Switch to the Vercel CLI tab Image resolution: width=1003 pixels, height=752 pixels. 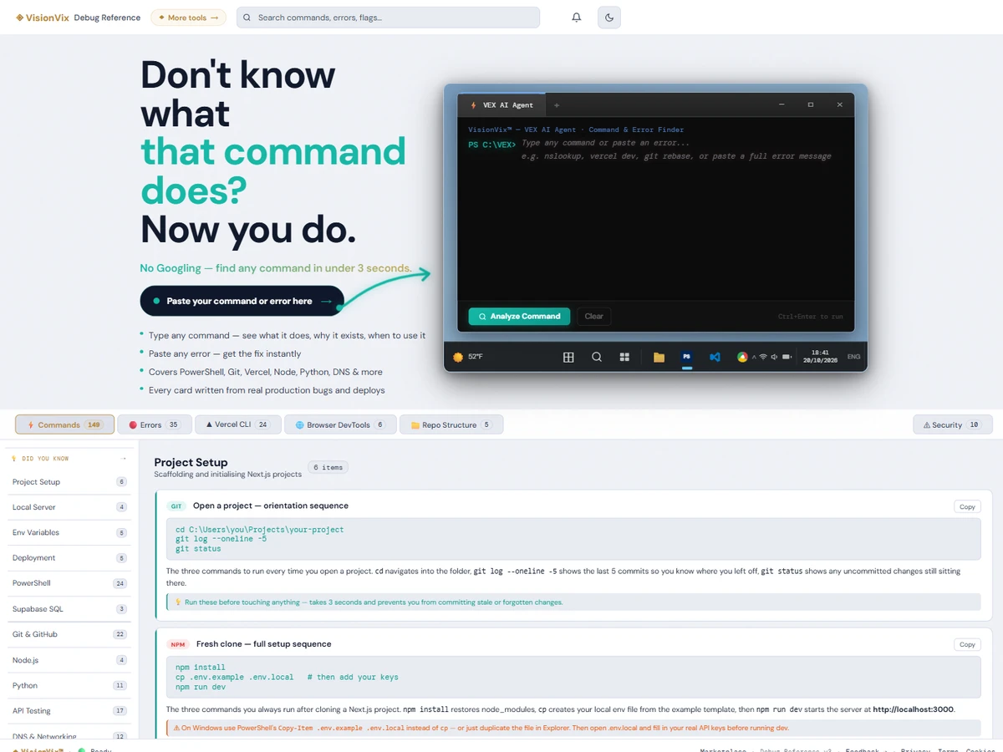(238, 424)
